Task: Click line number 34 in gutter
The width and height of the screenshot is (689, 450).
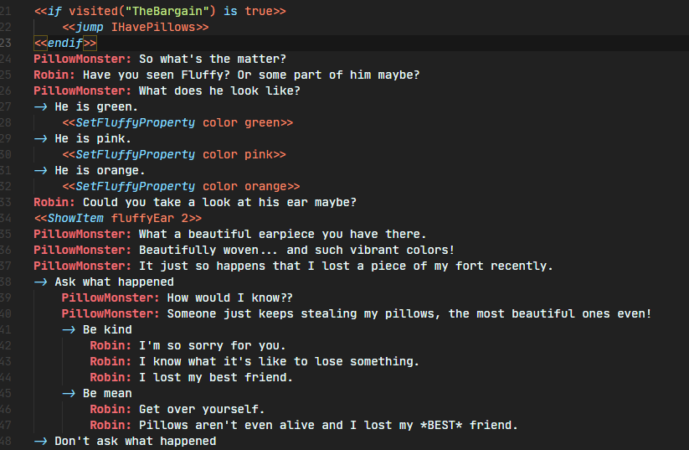Action: (5, 218)
